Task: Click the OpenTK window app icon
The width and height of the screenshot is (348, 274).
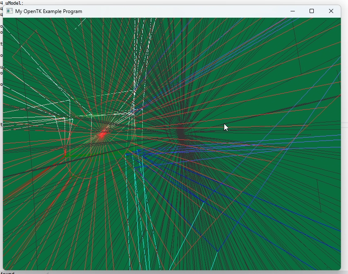Action: [10, 11]
